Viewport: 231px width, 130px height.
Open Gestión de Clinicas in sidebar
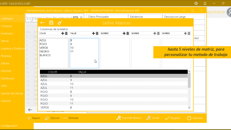pyautogui.click(x=12, y=93)
